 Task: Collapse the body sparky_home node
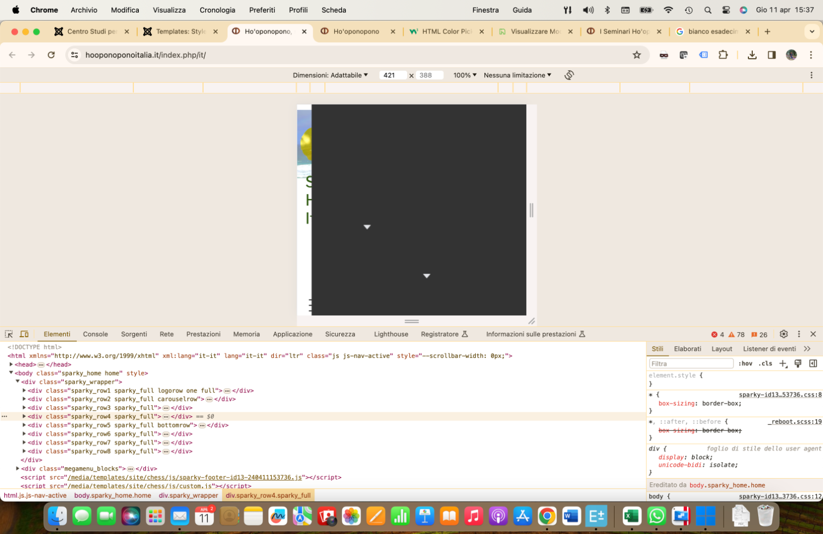tap(11, 373)
